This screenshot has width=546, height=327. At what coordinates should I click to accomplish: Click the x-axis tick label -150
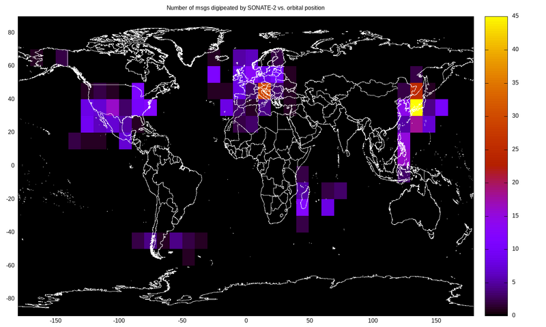coord(56,320)
